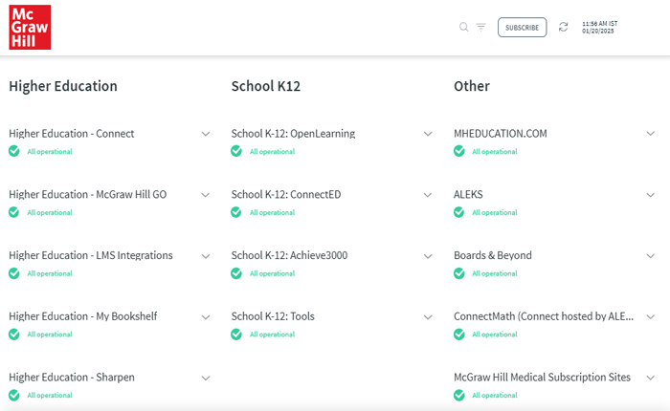This screenshot has height=411, width=670.
Task: Click green check under School K-12: Tools
Action: [236, 335]
